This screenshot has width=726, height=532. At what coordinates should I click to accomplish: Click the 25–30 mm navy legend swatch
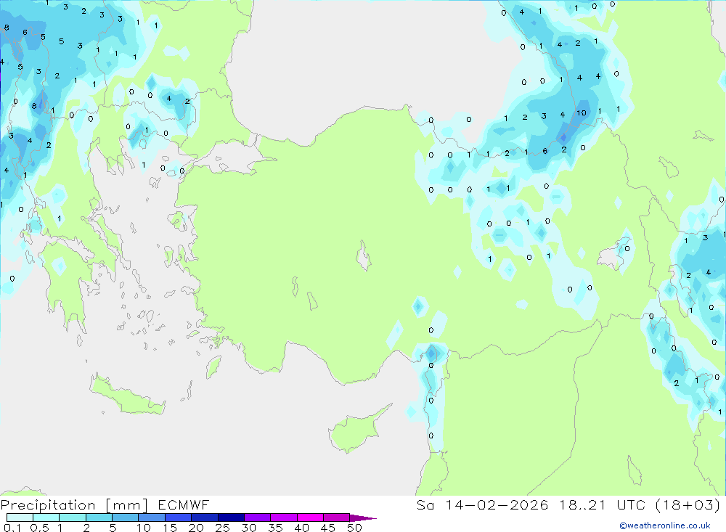[231, 517]
